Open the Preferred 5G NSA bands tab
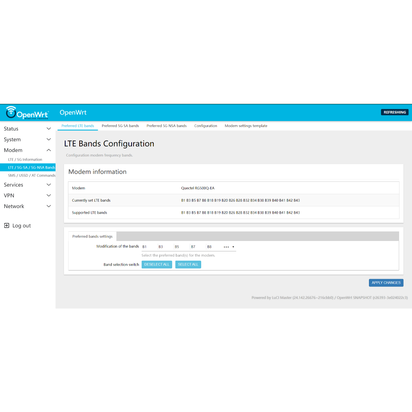This screenshot has height=412, width=412. [167, 126]
